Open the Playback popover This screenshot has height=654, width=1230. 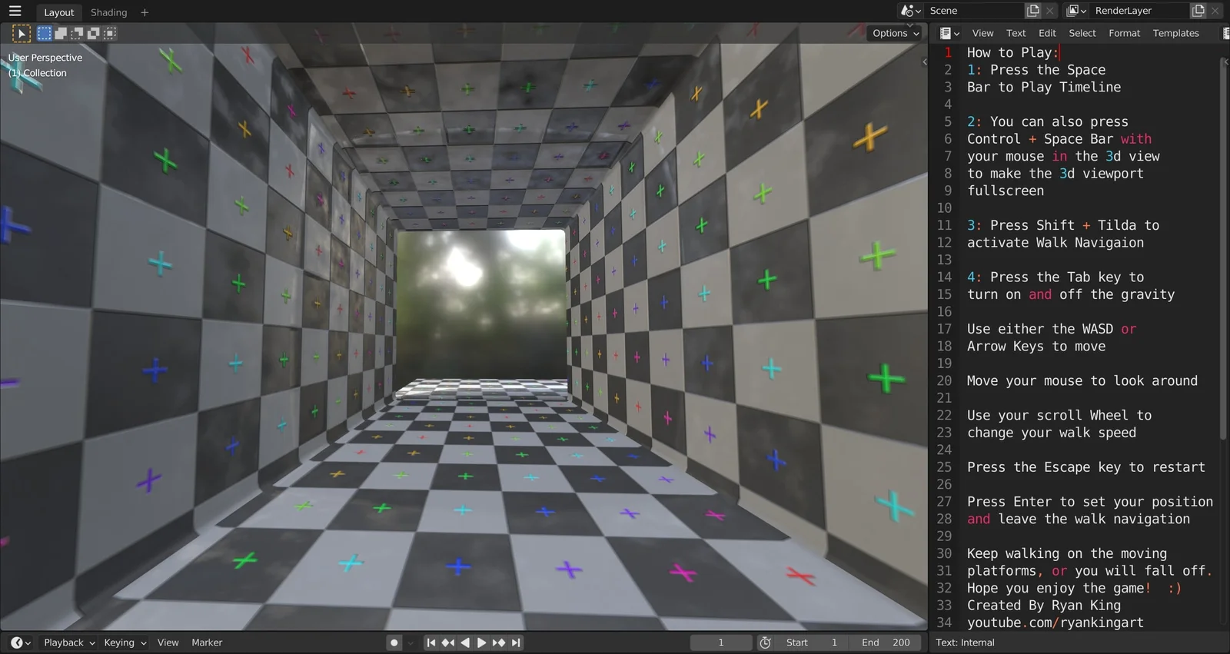click(68, 642)
